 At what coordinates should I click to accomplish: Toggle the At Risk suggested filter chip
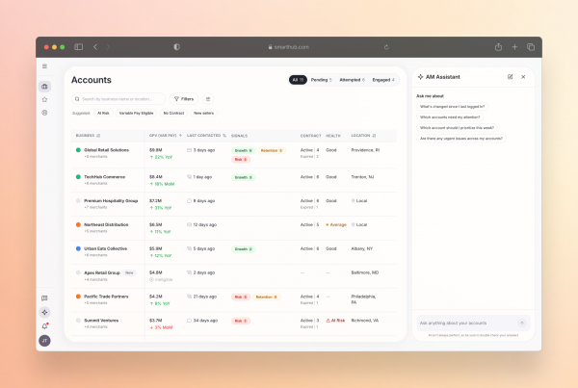click(103, 113)
